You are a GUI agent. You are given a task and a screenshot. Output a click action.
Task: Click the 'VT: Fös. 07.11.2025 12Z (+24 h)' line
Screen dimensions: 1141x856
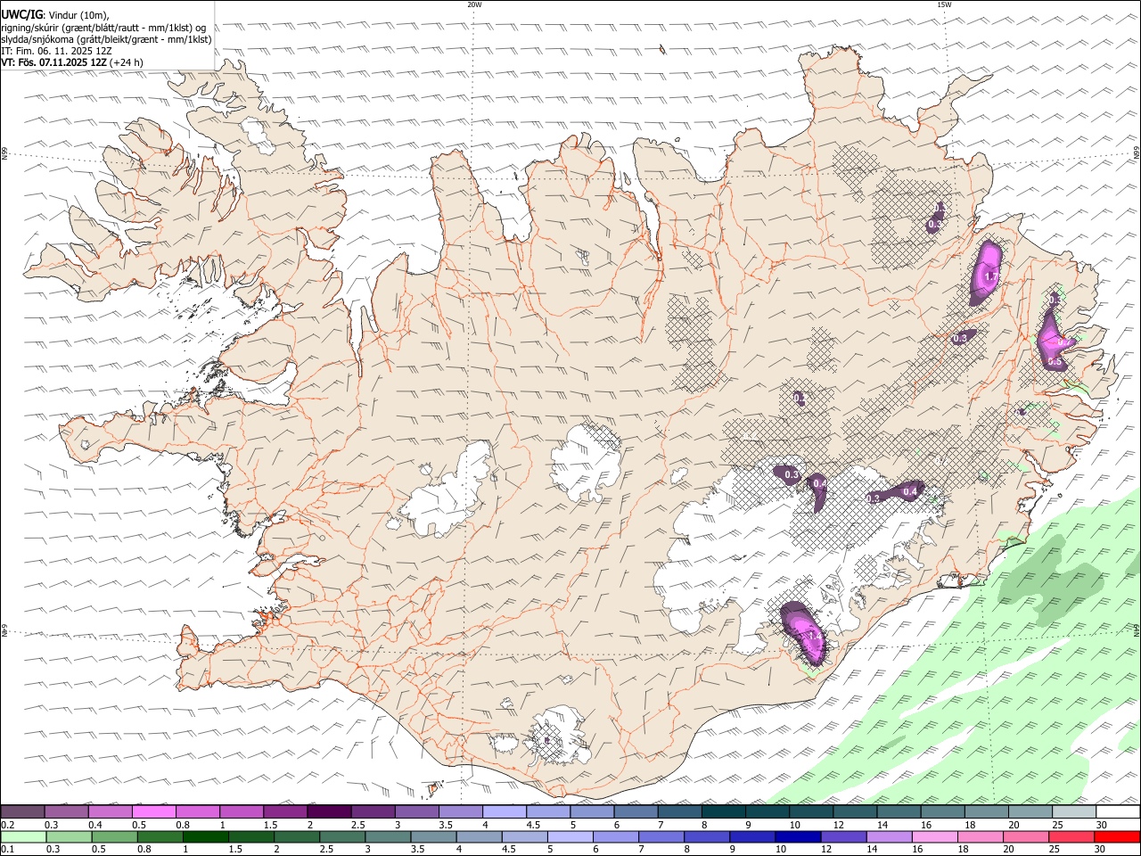tap(72, 62)
